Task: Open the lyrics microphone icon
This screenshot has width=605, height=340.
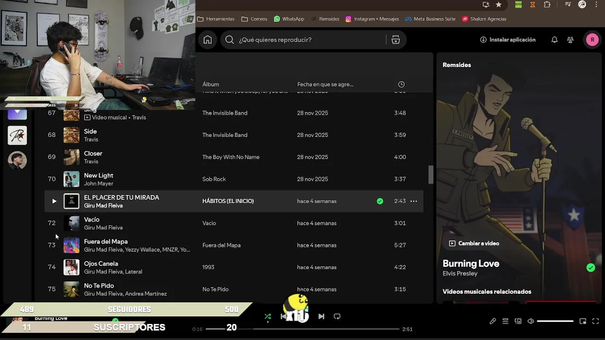Action: point(493,321)
